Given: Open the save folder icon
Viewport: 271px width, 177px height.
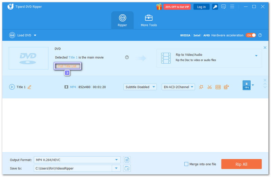Looking at the screenshot, I should point(127,168).
